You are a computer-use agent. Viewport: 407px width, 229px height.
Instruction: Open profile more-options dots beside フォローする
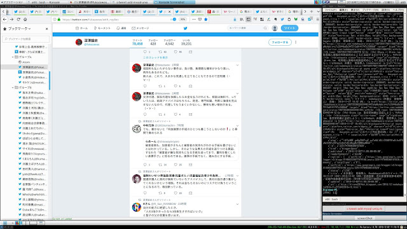[296, 42]
